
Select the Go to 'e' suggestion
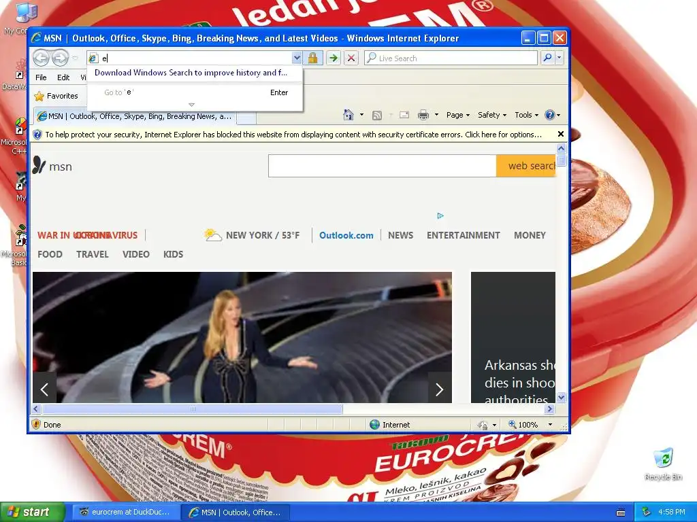(x=195, y=92)
